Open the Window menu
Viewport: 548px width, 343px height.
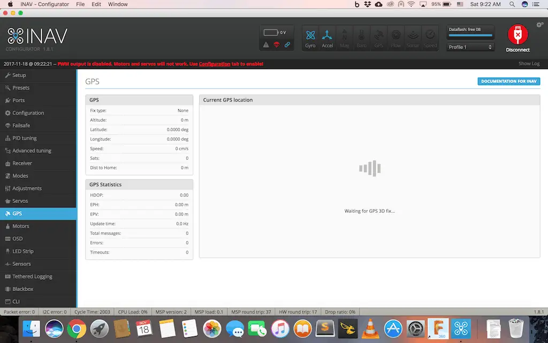coord(118,4)
